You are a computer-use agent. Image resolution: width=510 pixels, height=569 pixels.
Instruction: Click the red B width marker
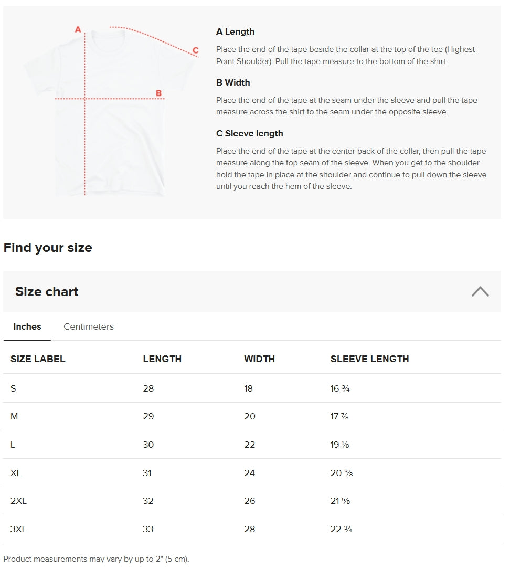(x=158, y=93)
